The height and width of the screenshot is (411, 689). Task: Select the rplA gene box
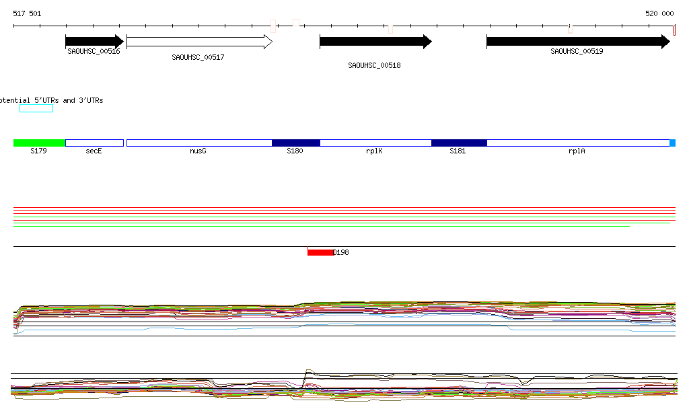(x=577, y=143)
